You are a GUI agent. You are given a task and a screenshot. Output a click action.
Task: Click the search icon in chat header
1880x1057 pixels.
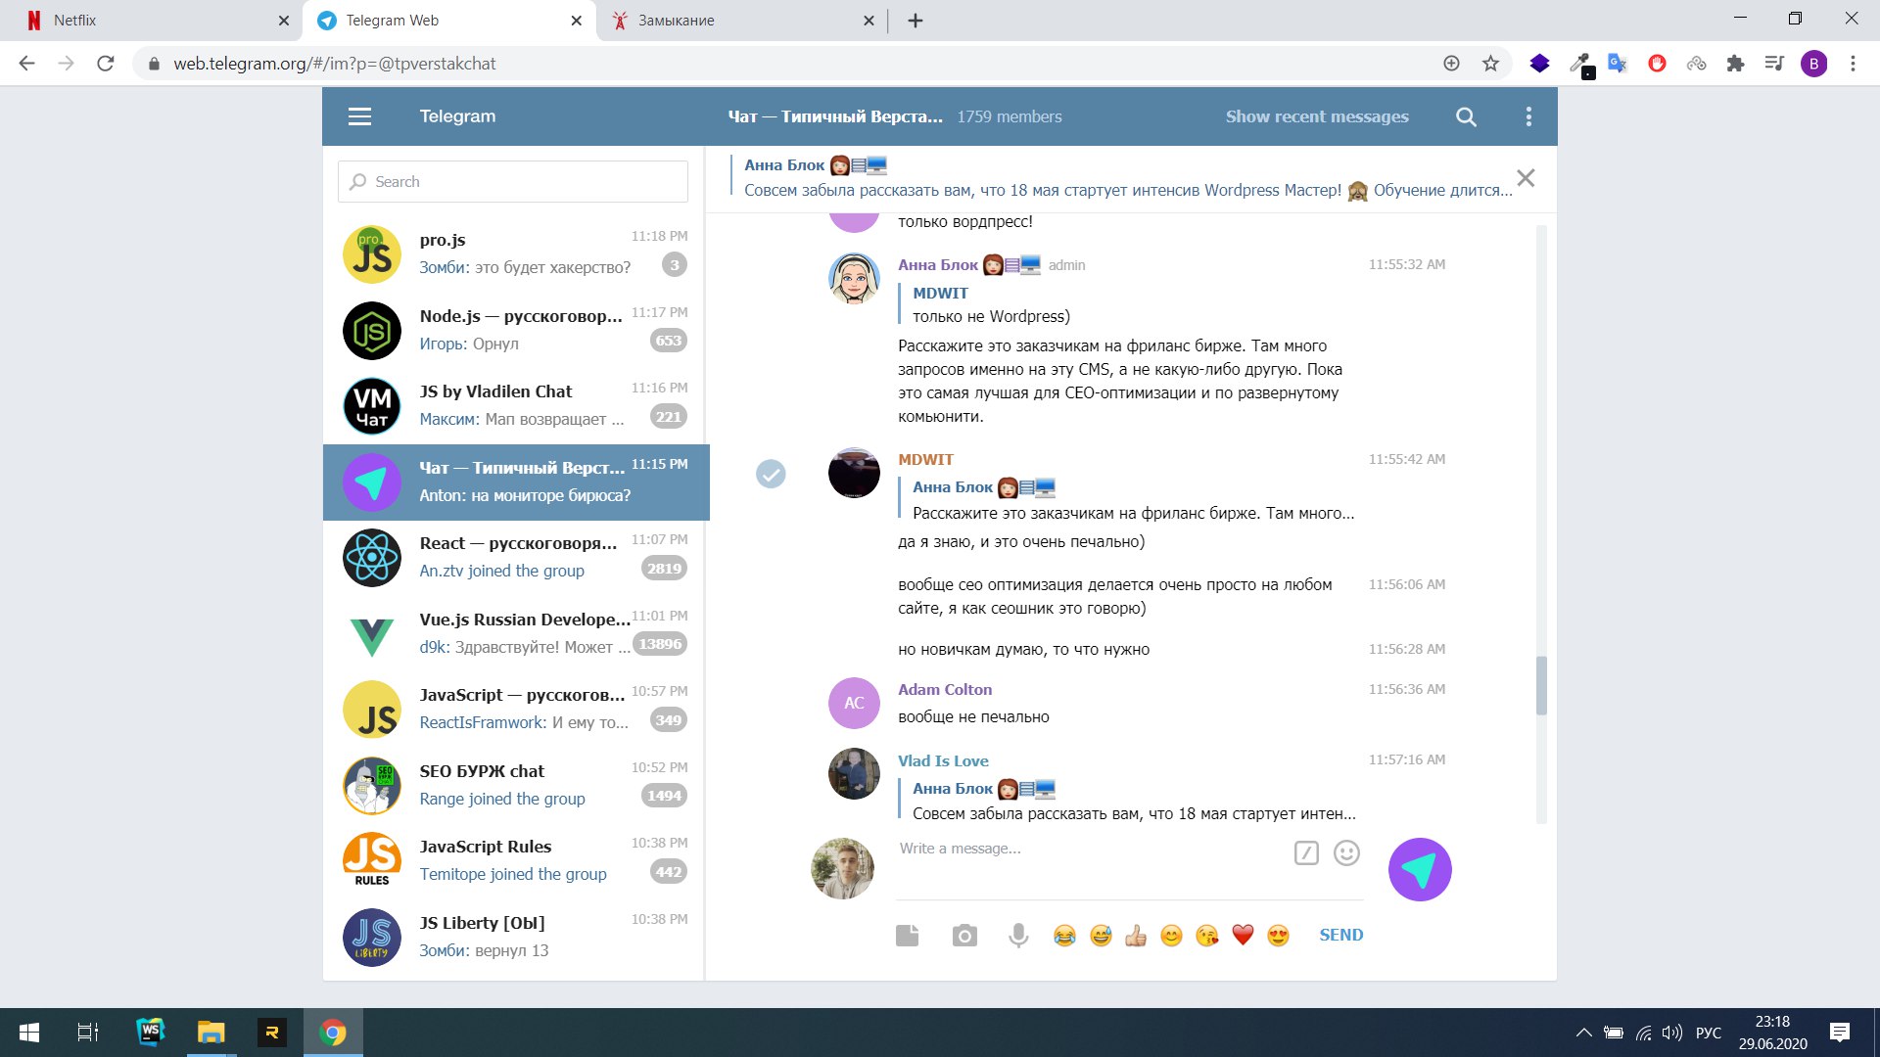1466,116
